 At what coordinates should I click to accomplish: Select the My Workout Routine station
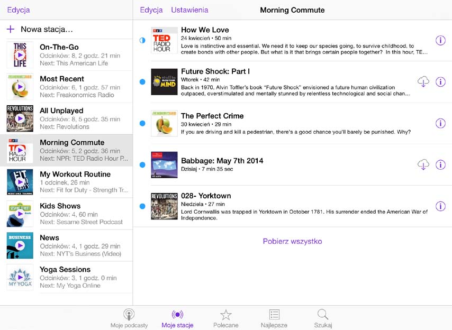[x=66, y=182]
